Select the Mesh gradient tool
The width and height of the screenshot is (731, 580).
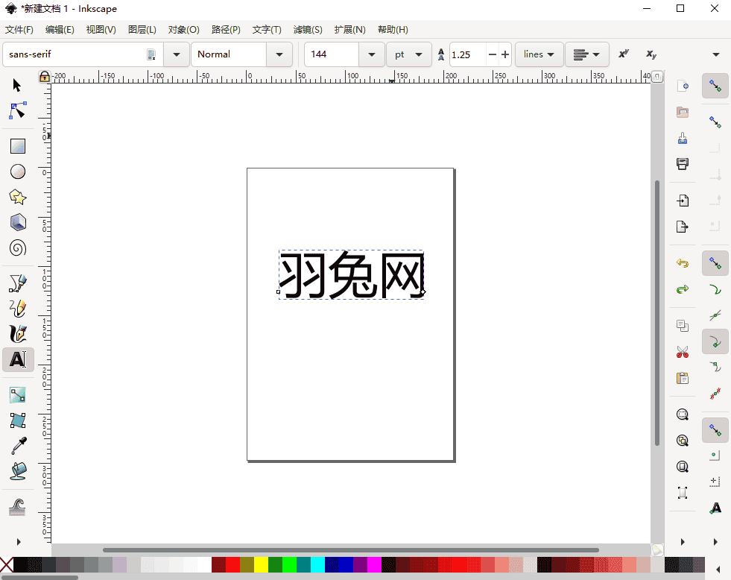[x=18, y=420]
